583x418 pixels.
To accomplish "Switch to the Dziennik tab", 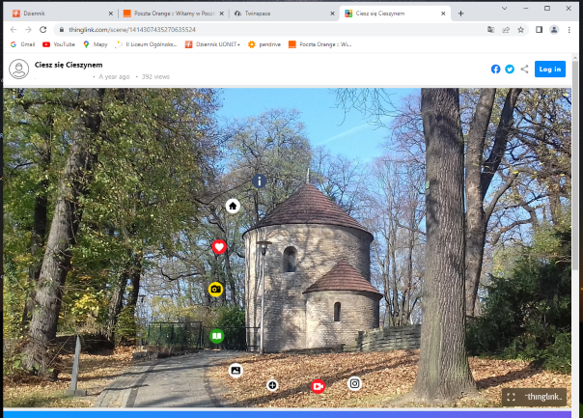I will point(62,14).
